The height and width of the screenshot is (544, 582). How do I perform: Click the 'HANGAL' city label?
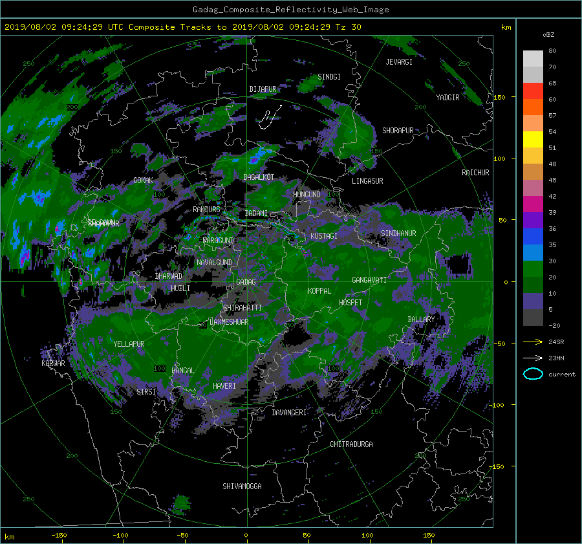pyautogui.click(x=182, y=371)
